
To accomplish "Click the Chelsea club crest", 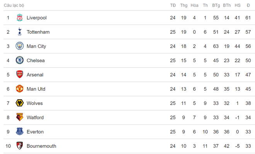I will point(20,60).
